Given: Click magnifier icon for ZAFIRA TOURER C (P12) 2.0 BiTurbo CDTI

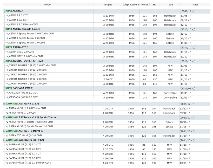Looking at the screenshot, I should tap(8, 66).
